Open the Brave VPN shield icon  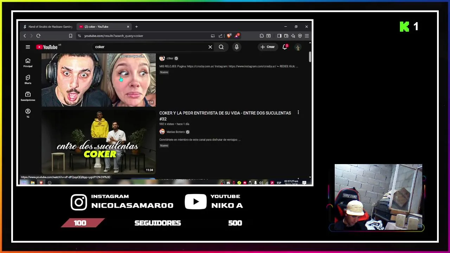(300, 36)
